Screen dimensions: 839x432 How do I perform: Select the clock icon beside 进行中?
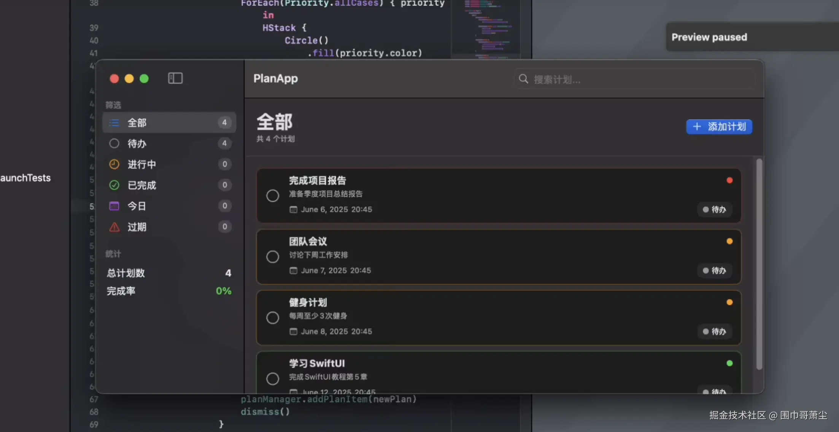tap(114, 164)
